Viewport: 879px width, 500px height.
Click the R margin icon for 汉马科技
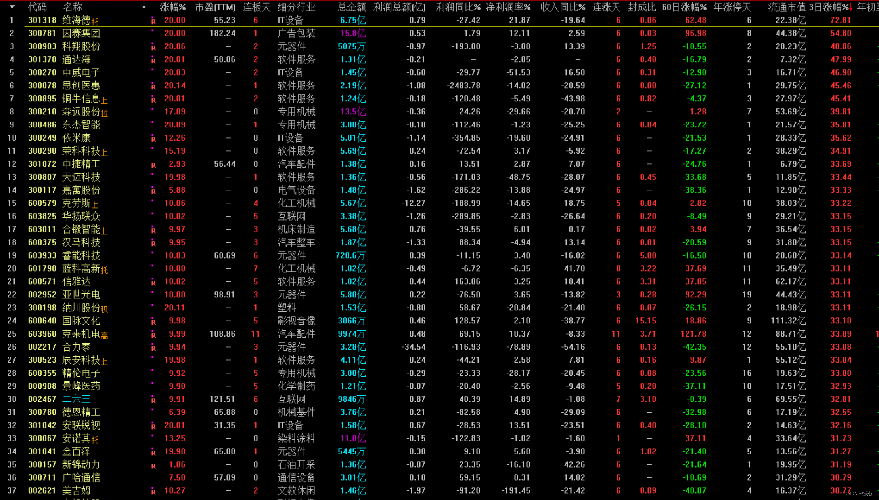click(x=153, y=243)
